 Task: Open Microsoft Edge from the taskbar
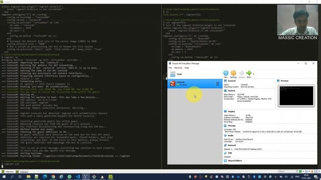click(45, 176)
